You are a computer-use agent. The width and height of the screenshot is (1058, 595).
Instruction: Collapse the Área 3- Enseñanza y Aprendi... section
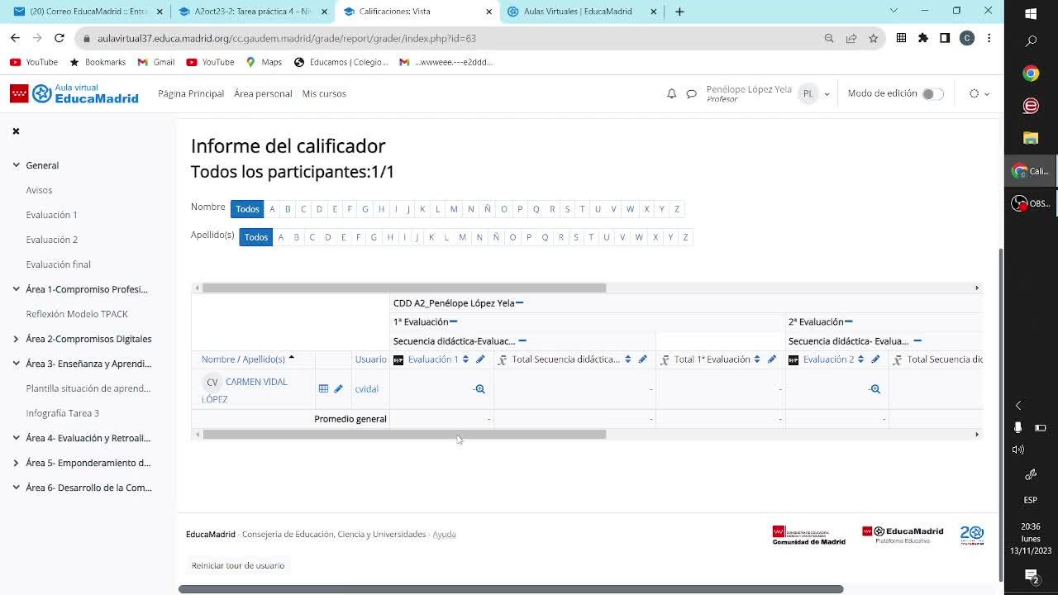16,364
